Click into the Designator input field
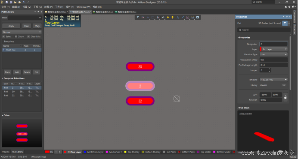The image size is (298, 159). tap(273, 44)
